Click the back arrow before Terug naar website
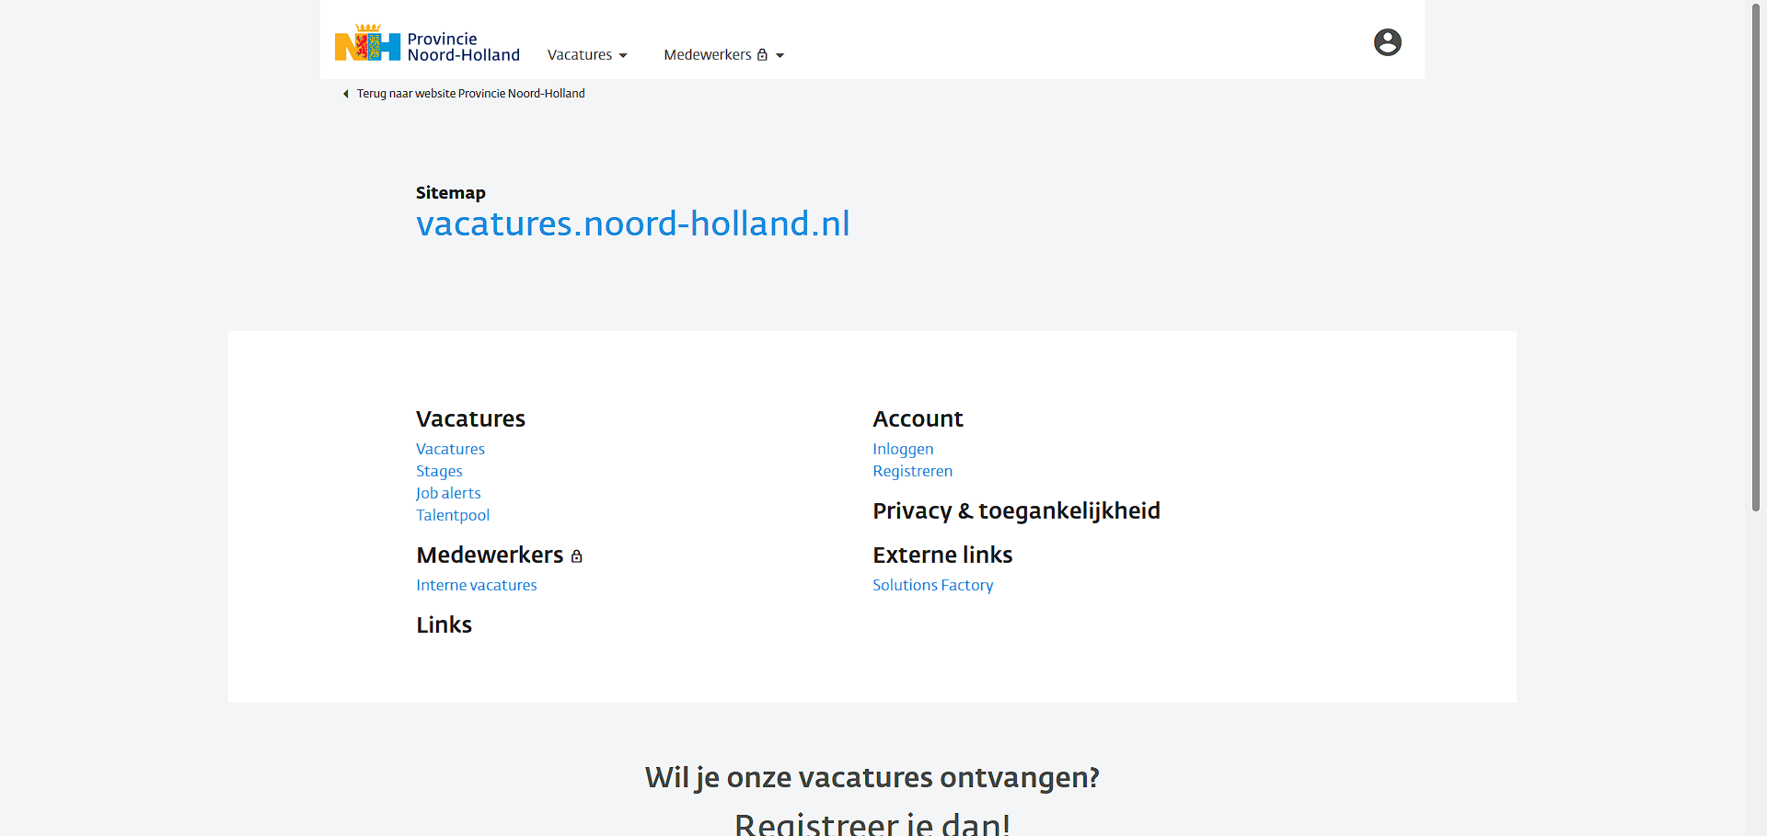Screen dimensions: 1767x836 point(346,94)
